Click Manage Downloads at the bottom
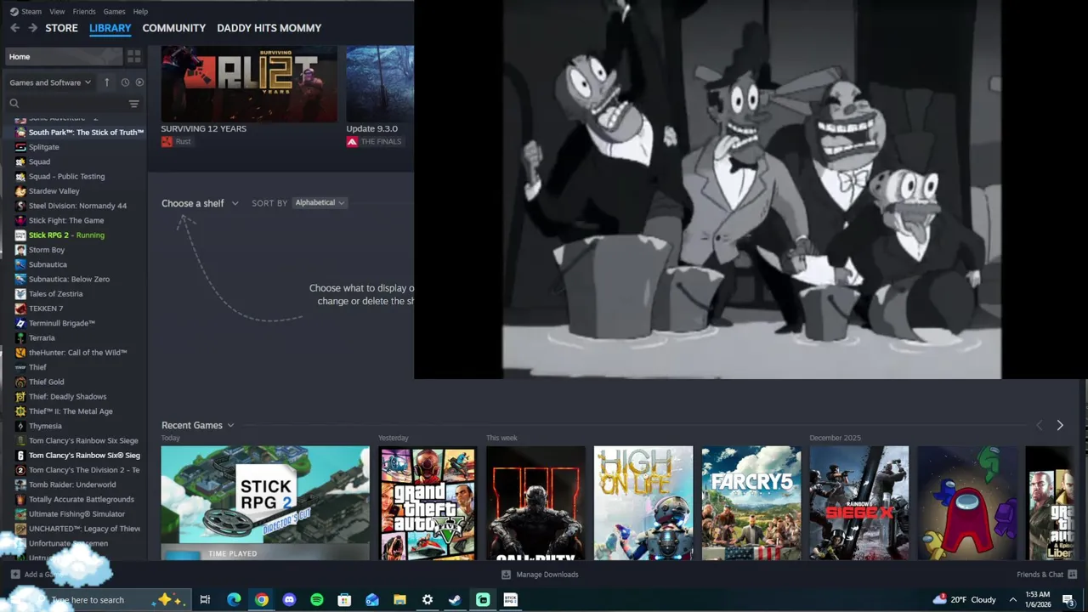This screenshot has height=612, width=1088. pyautogui.click(x=540, y=575)
